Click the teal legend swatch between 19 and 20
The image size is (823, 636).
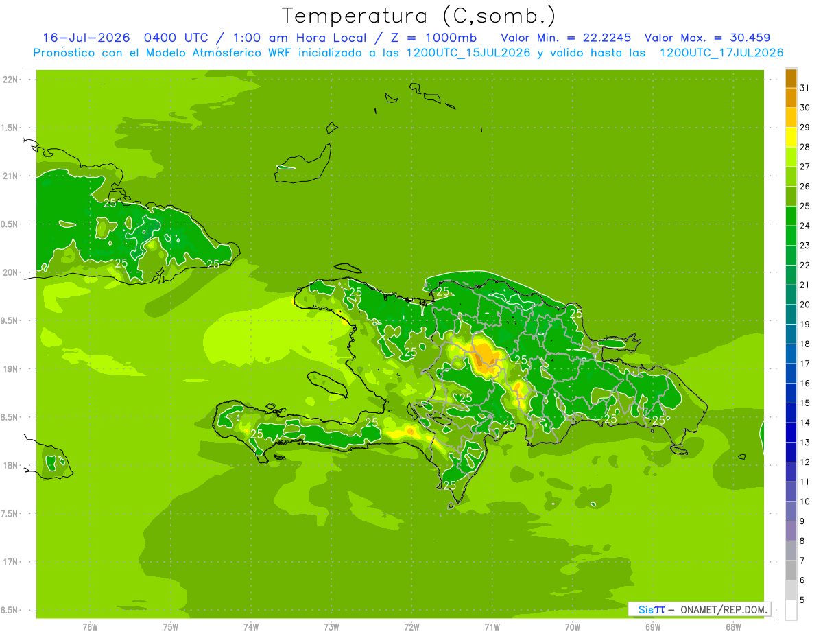tap(791, 314)
